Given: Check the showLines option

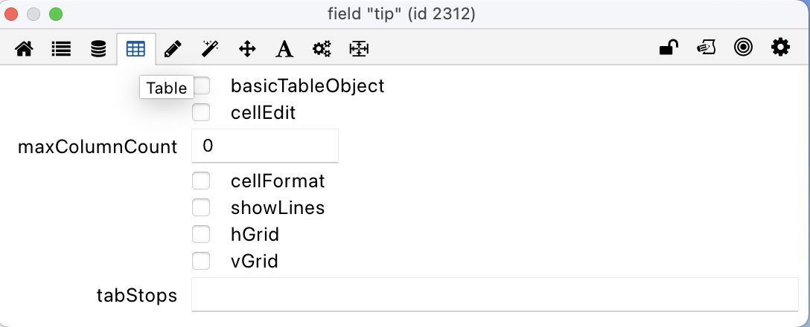Looking at the screenshot, I should pos(201,207).
